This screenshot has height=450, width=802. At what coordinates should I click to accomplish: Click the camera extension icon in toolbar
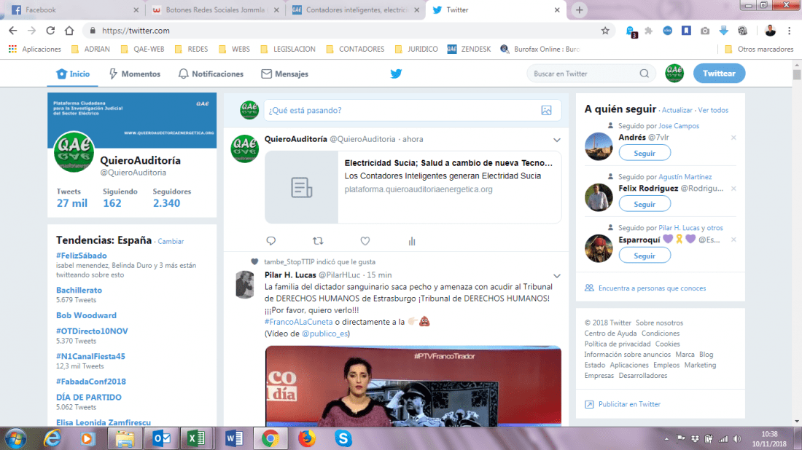[705, 31]
